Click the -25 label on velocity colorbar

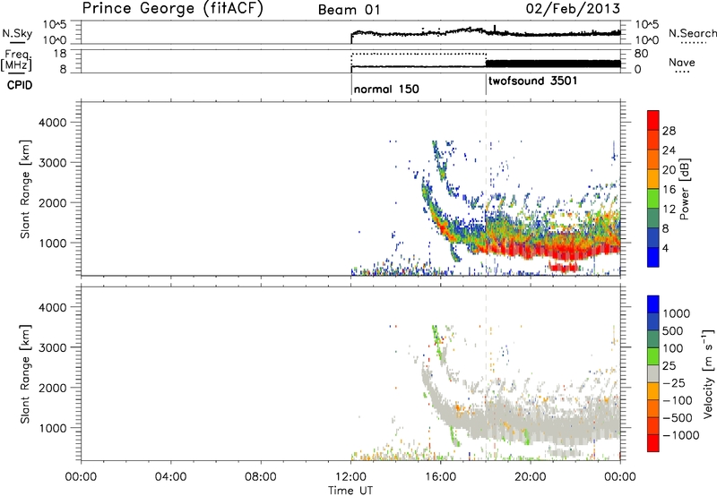coord(674,383)
